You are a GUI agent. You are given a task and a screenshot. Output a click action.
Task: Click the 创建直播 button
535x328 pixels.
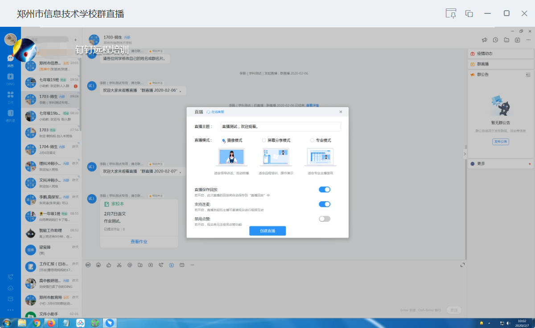coord(267,231)
